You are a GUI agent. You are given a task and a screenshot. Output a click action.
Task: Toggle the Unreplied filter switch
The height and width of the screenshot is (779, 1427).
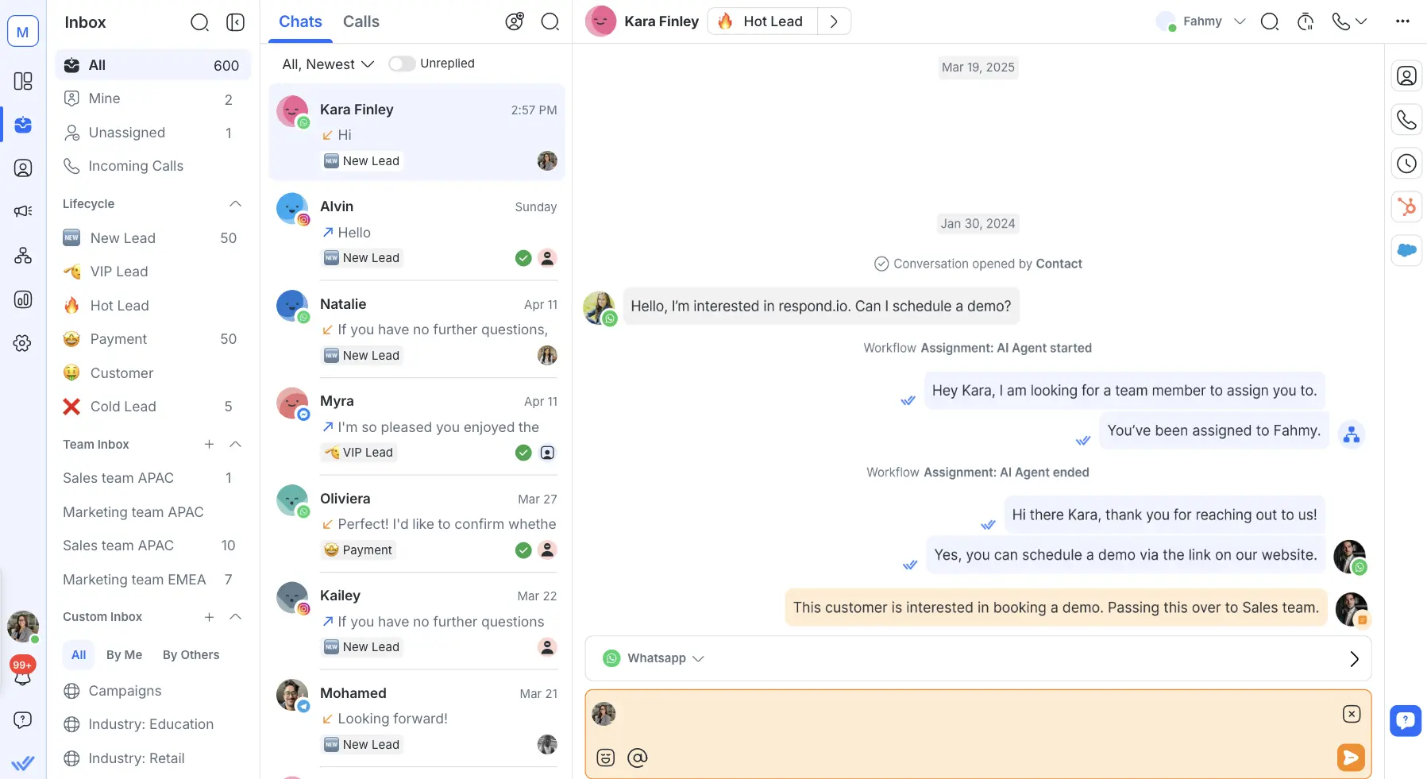(402, 64)
